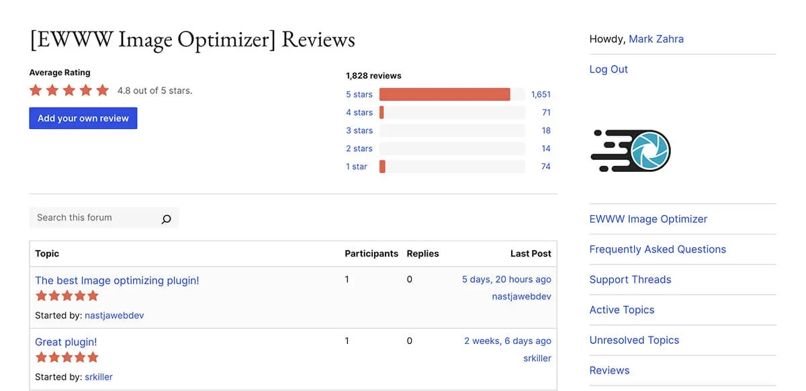The width and height of the screenshot is (806, 391).
Task: Open Frequently Asked Questions
Action: point(658,249)
